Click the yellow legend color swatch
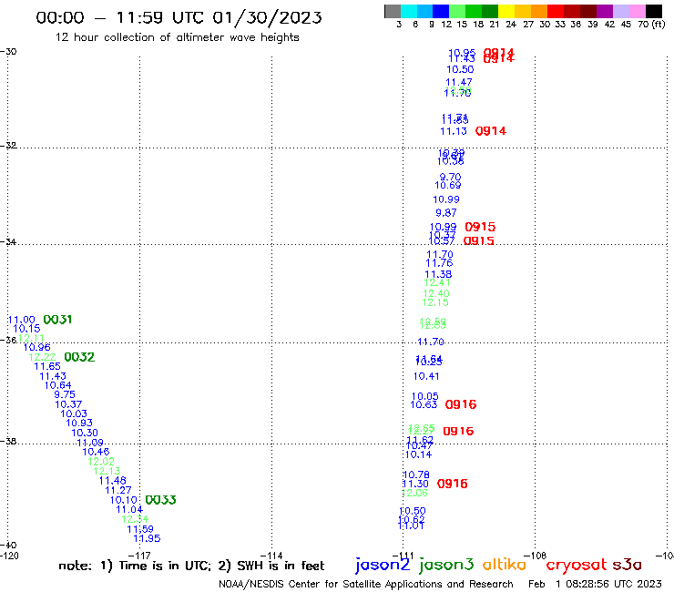Viewport: 674px width, 592px height. pyautogui.click(x=506, y=11)
